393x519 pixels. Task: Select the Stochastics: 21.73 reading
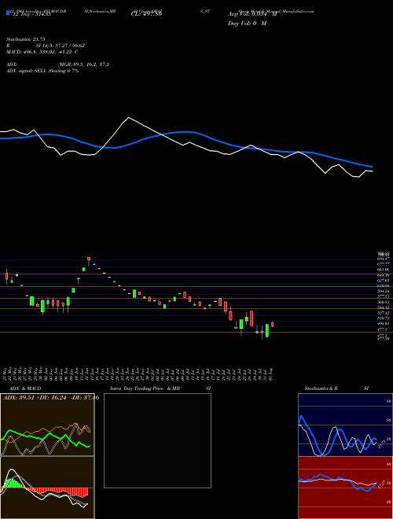click(25, 39)
